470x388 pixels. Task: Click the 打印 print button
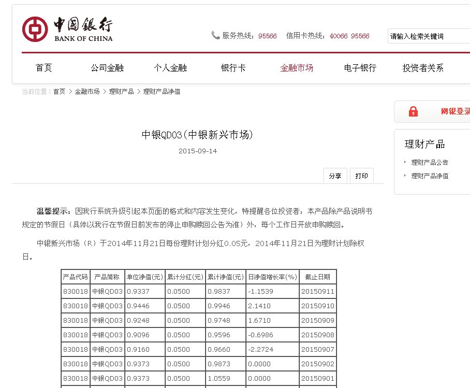coord(362,176)
